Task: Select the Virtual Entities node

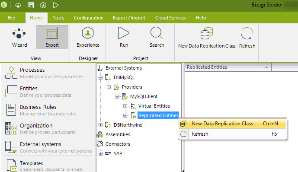Action: pyautogui.click(x=154, y=106)
